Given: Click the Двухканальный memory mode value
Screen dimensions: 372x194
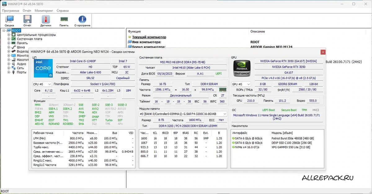Looking at the screenshot, I should tap(180, 95).
